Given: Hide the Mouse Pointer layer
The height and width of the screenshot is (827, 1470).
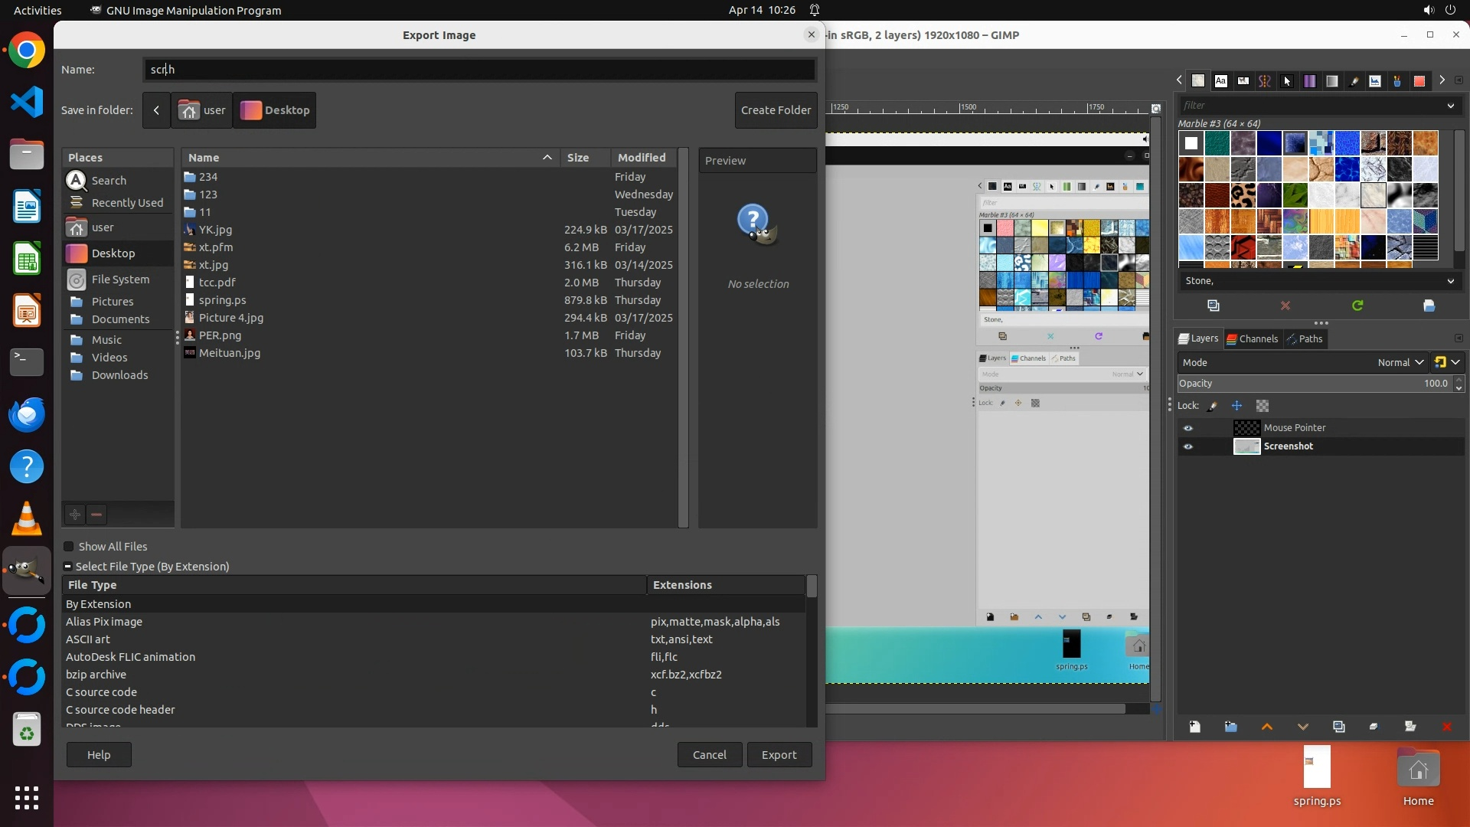Looking at the screenshot, I should (x=1188, y=428).
